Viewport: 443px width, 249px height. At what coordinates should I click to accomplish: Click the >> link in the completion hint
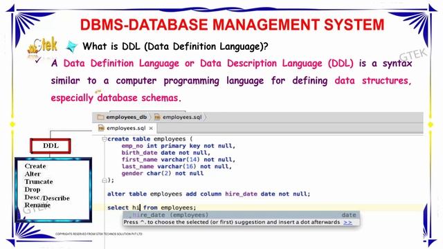[x=347, y=222]
